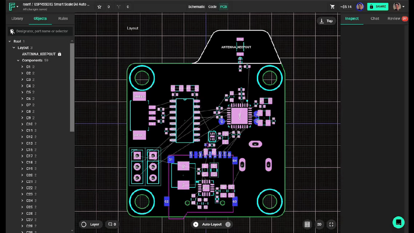Open the user account dropdown

tap(399, 7)
